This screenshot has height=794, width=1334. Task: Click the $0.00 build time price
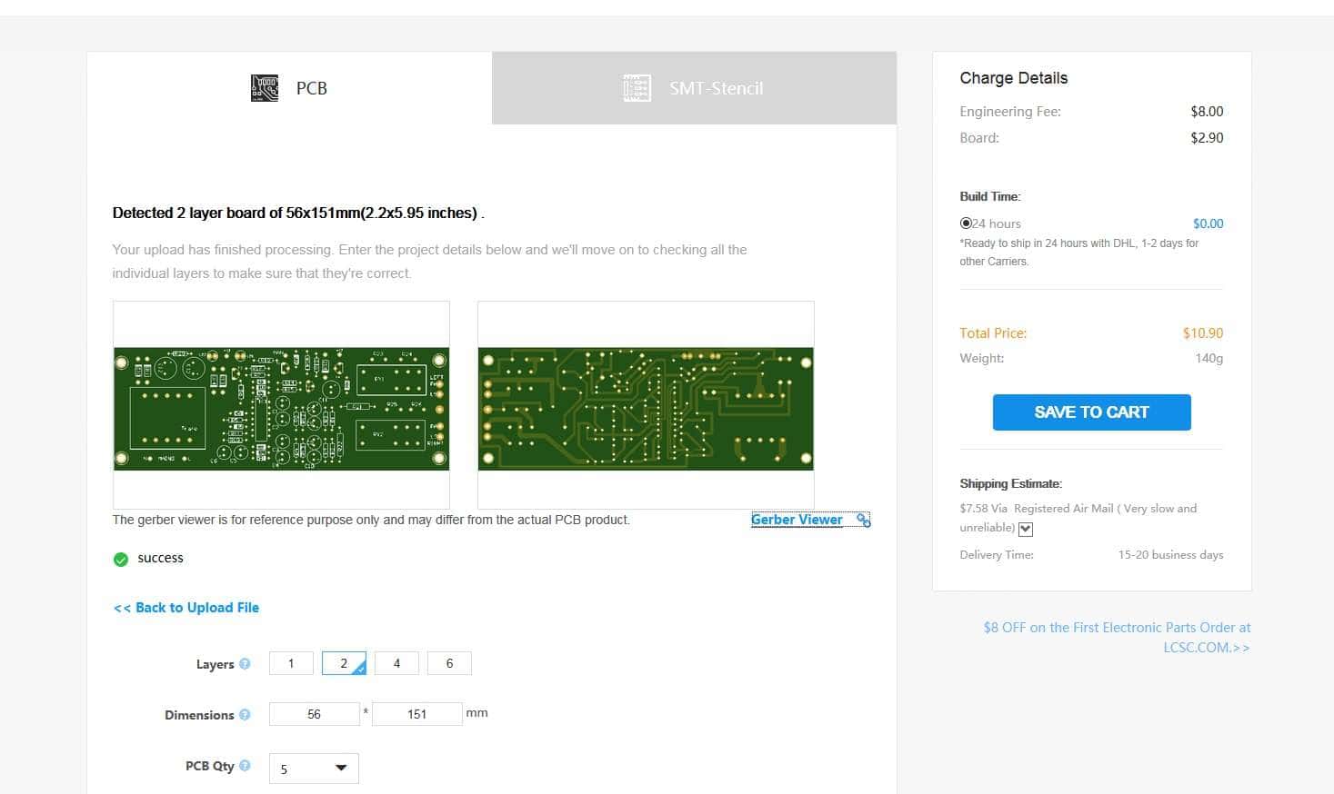(x=1209, y=223)
